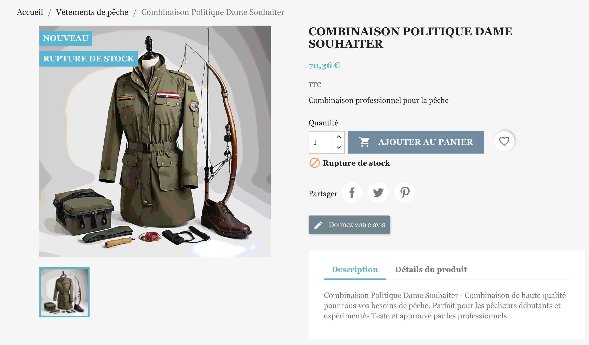Open the Description tab
Viewport: 589px width, 345px height.
[x=355, y=269]
